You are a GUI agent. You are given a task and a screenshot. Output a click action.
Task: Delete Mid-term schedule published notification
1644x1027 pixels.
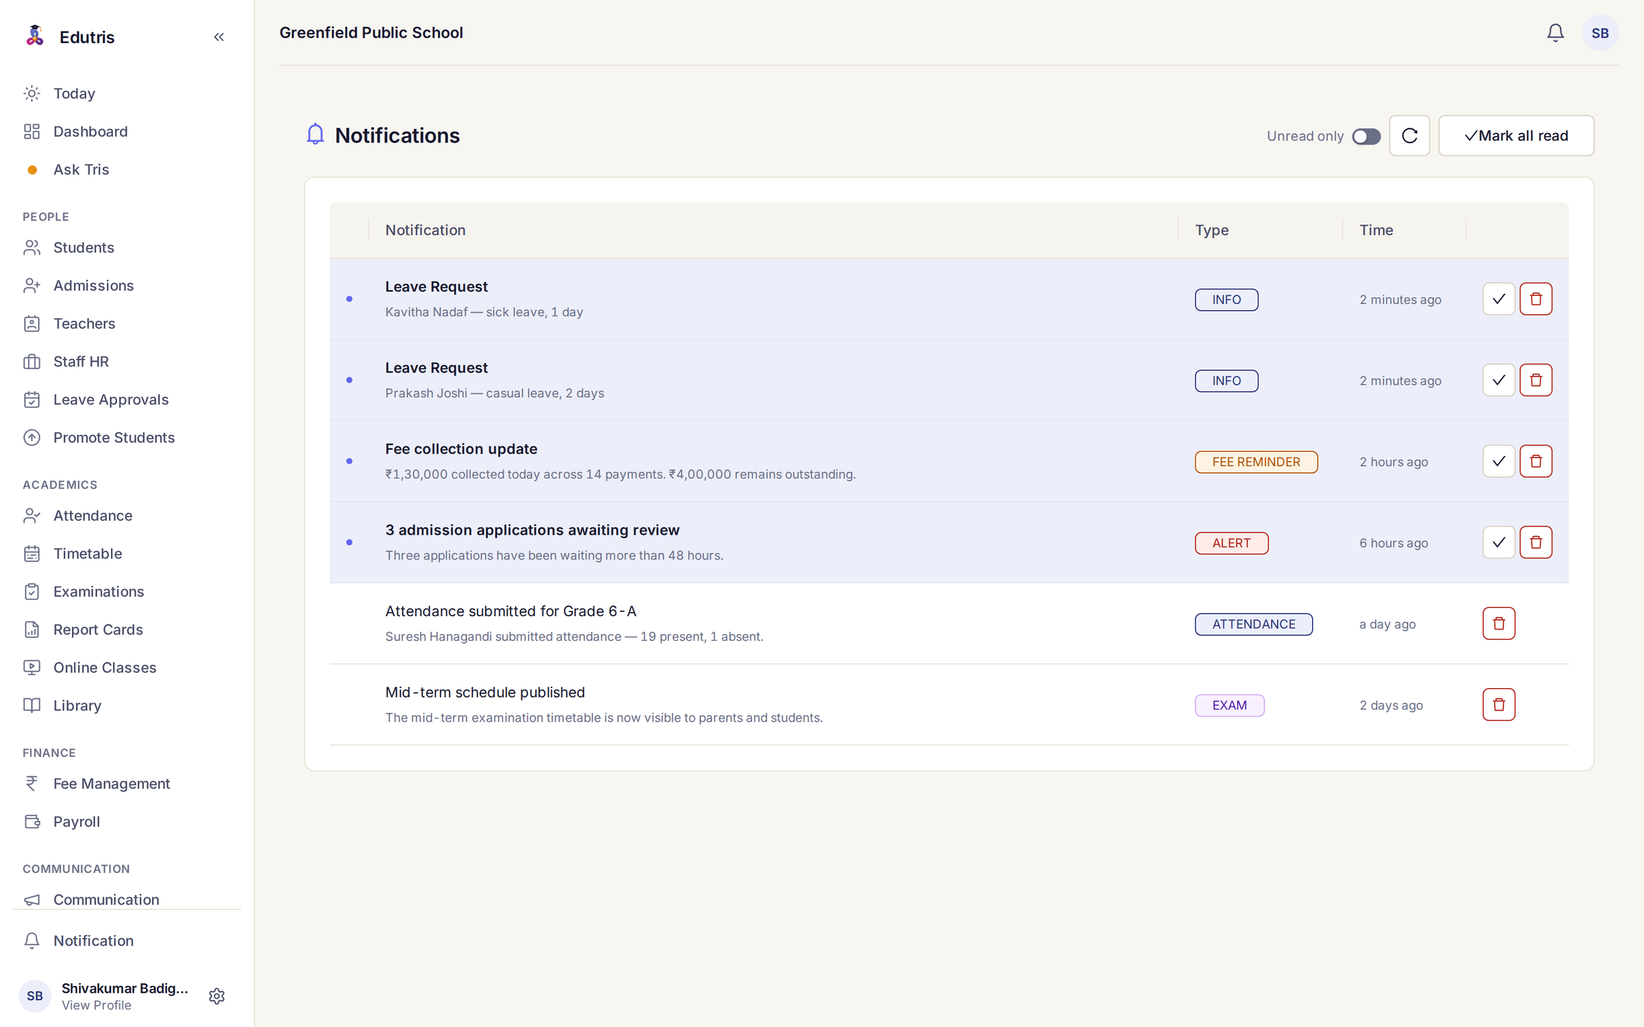point(1498,705)
